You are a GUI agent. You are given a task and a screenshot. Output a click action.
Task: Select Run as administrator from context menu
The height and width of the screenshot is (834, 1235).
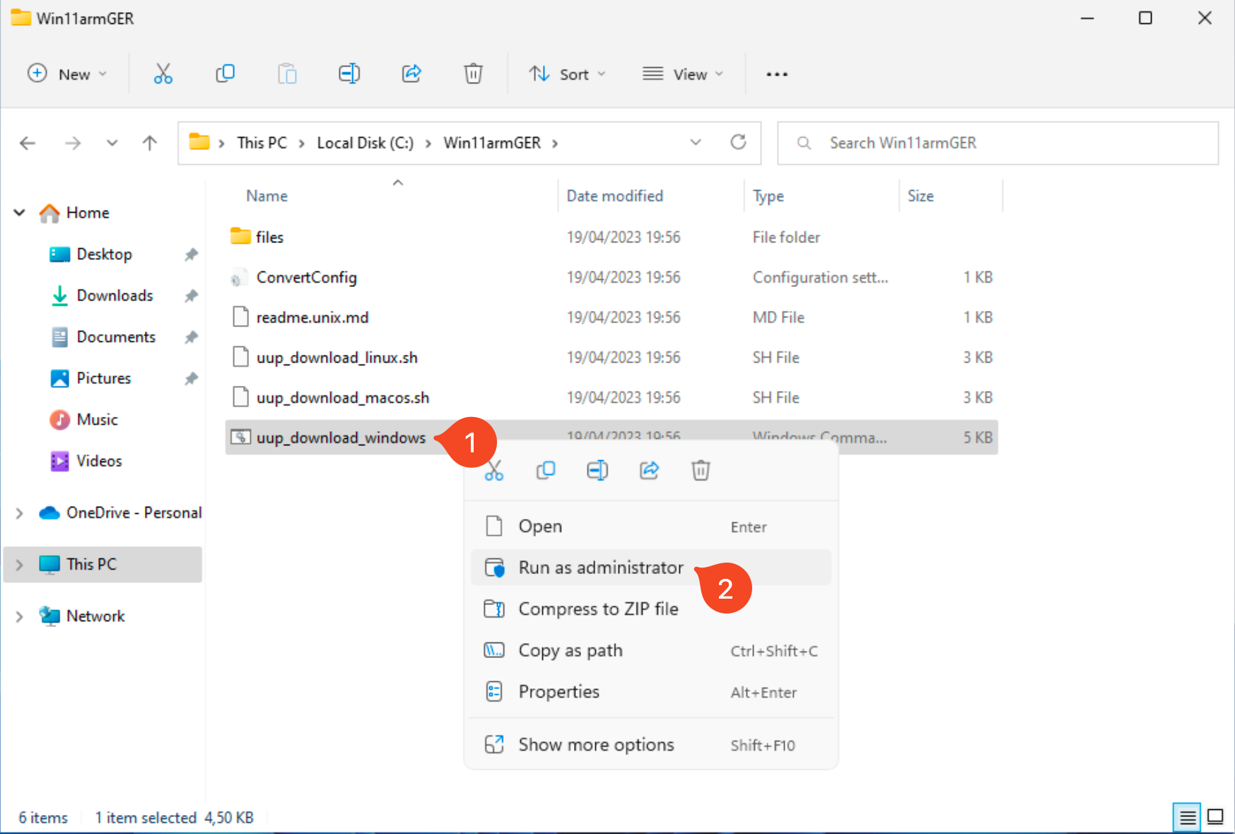[x=601, y=568]
